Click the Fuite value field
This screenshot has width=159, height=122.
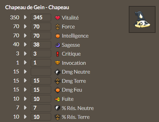(x=41, y=99)
